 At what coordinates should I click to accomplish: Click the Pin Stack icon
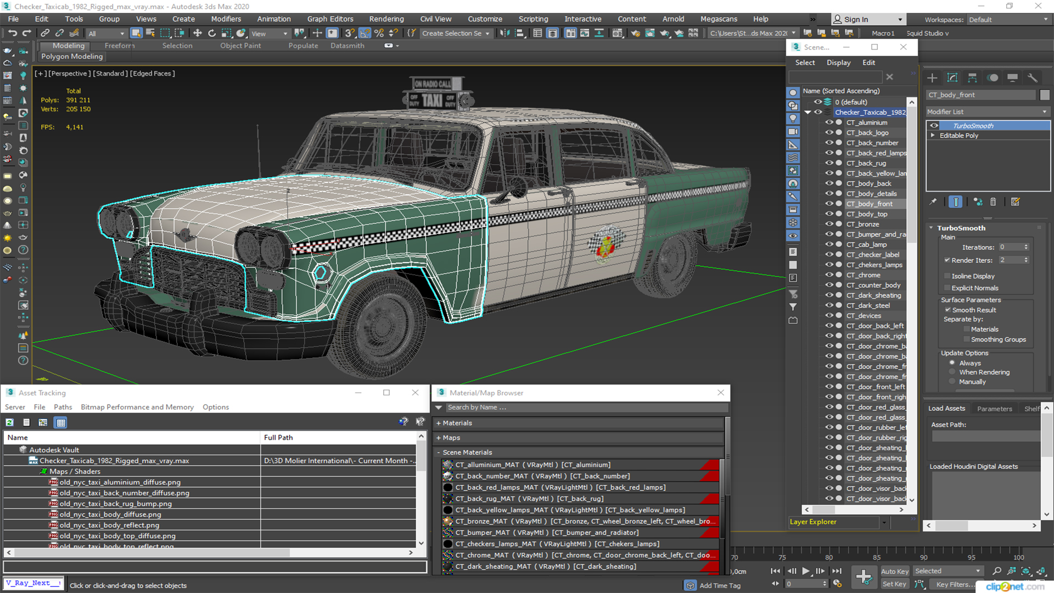[x=933, y=202]
